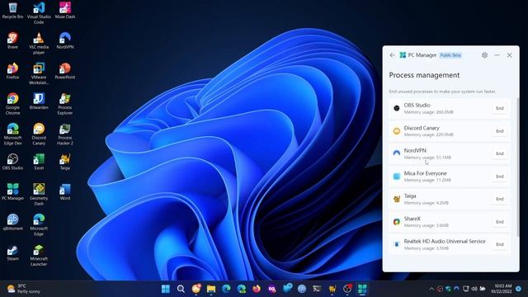Click the Public Beta badge
The width and height of the screenshot is (528, 297).
450,55
